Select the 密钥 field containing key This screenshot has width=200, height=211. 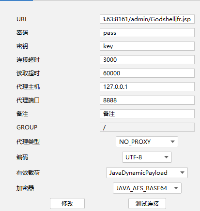[147, 46]
